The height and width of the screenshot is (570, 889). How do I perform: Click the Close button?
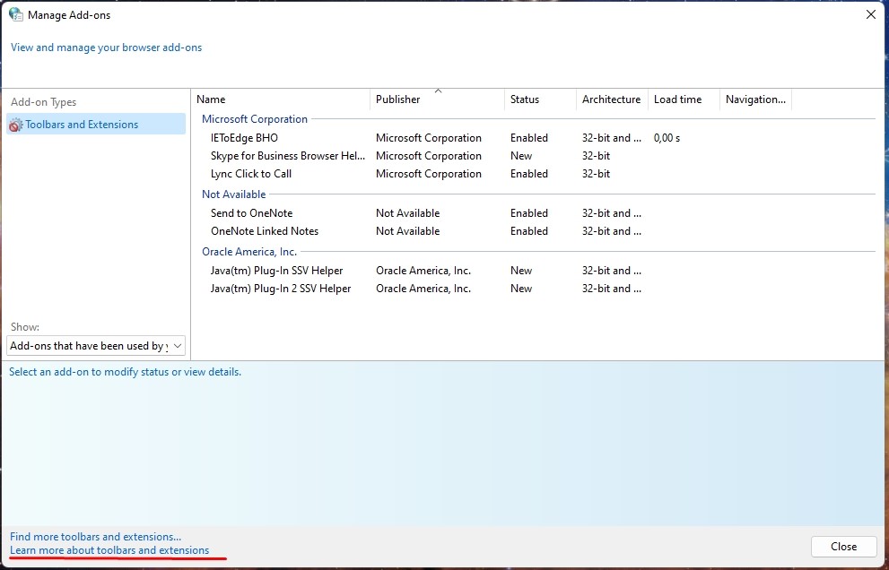[x=843, y=546]
